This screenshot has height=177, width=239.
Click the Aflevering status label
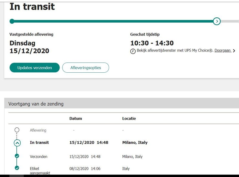click(x=38, y=130)
